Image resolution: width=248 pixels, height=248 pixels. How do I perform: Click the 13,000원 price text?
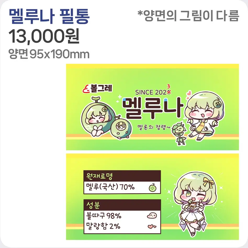point(44,37)
